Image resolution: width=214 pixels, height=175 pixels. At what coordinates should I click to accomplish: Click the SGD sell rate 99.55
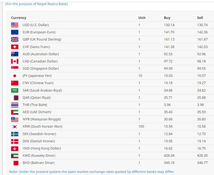[x=201, y=68]
